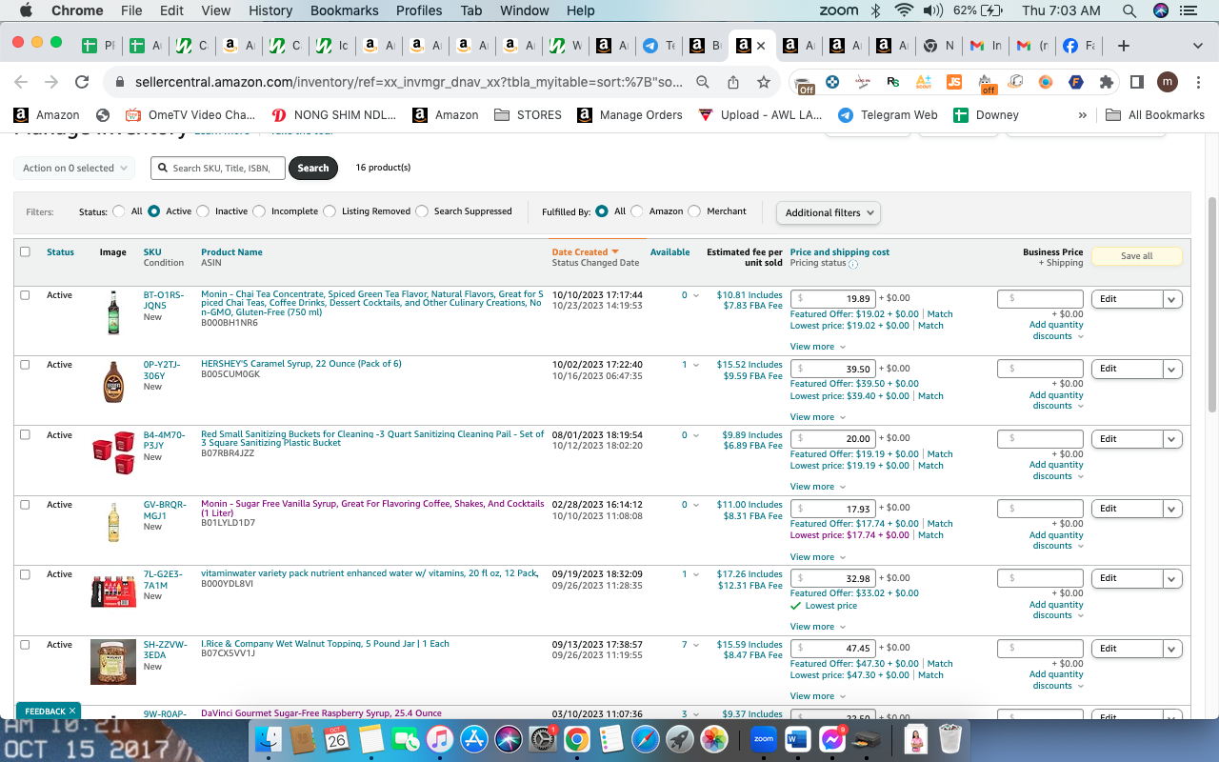Open a new browser tab
Viewport: 1219px width, 762px height.
pos(1124,46)
